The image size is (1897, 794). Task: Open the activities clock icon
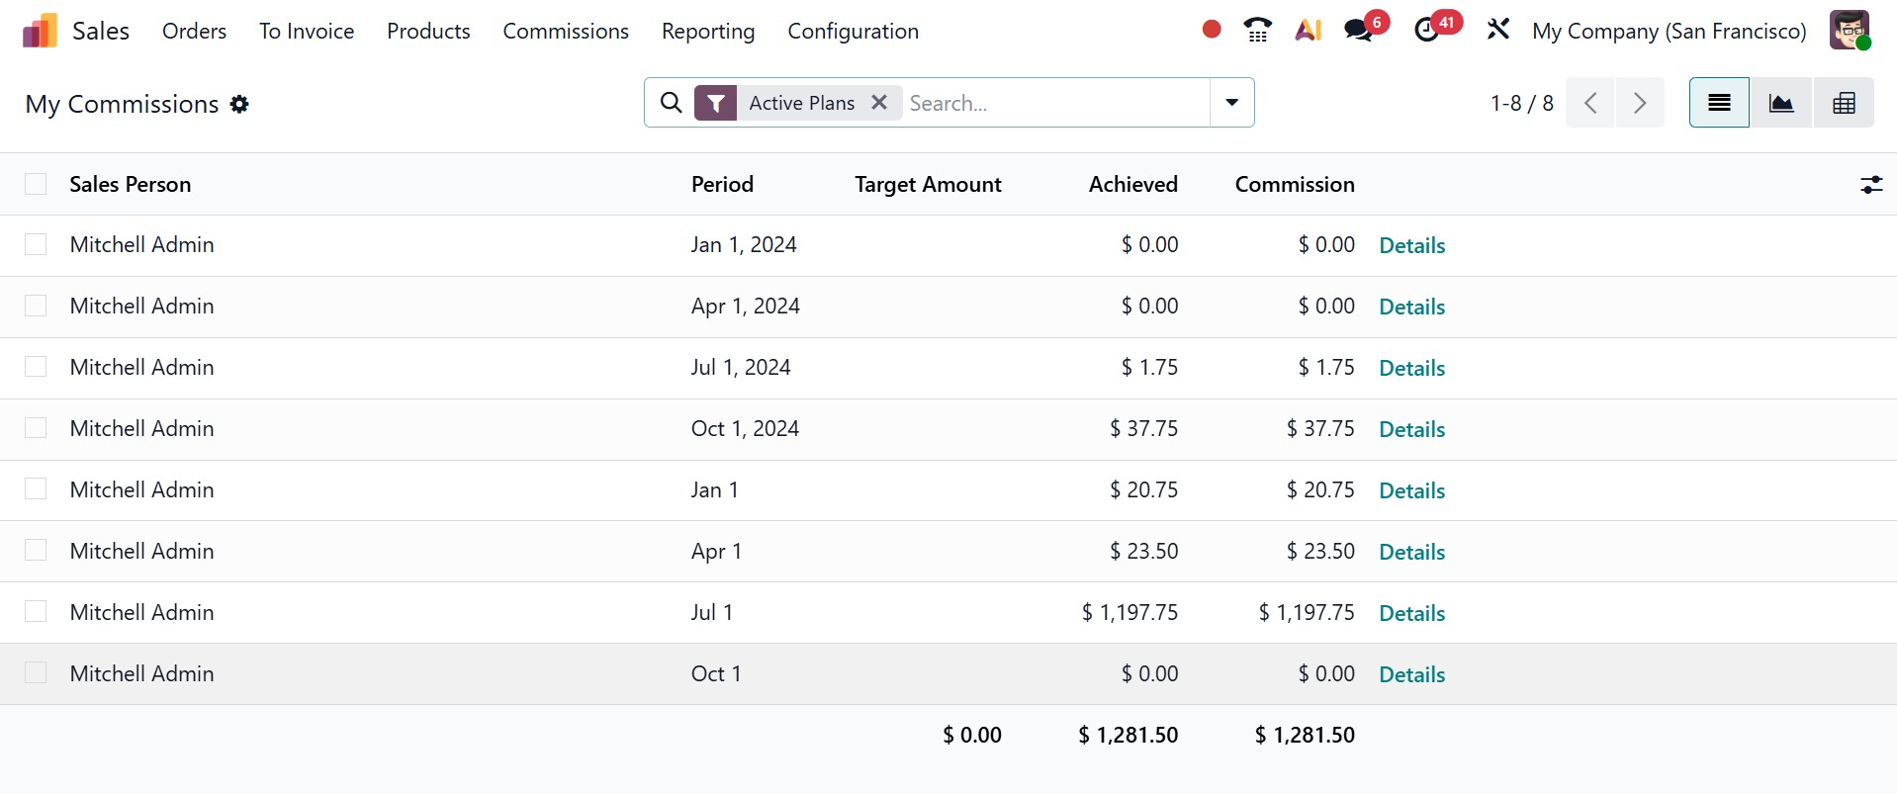(x=1426, y=31)
